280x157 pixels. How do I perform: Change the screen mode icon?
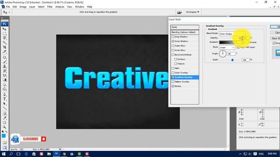pyautogui.click(x=5, y=147)
